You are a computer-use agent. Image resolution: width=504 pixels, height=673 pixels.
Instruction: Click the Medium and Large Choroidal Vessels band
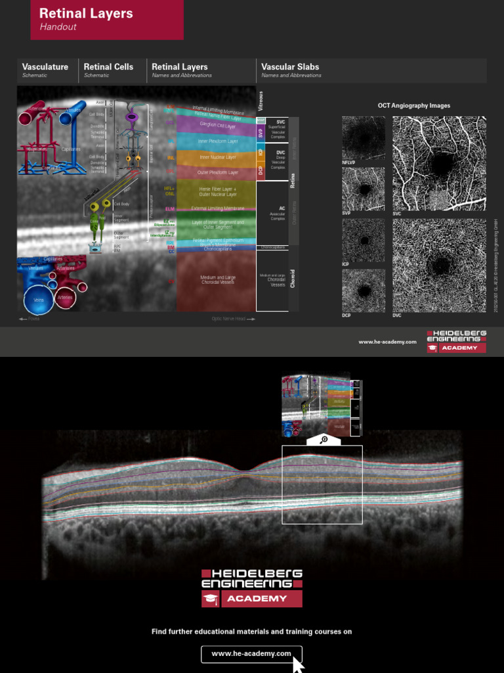point(217,281)
